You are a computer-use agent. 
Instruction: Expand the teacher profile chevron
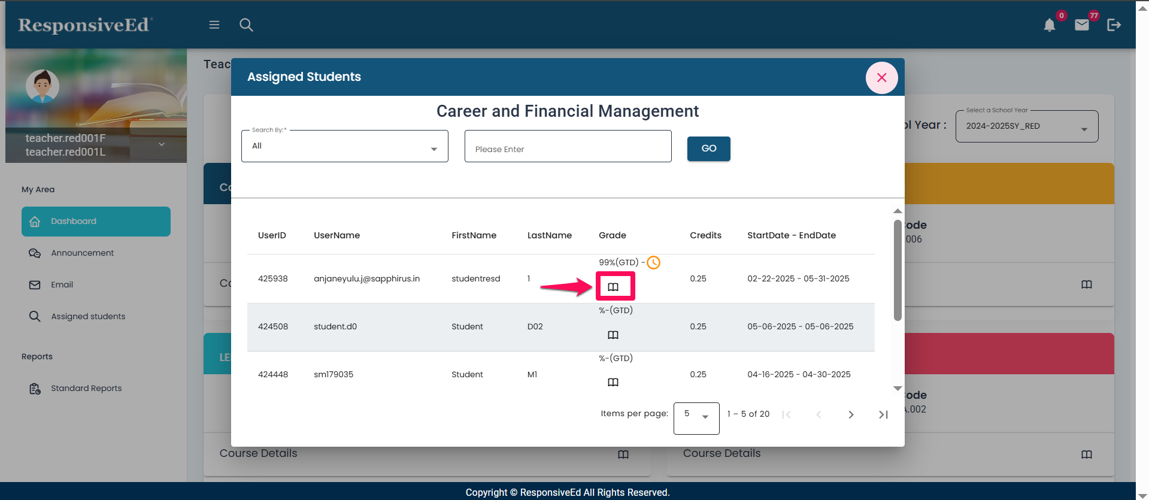161,144
